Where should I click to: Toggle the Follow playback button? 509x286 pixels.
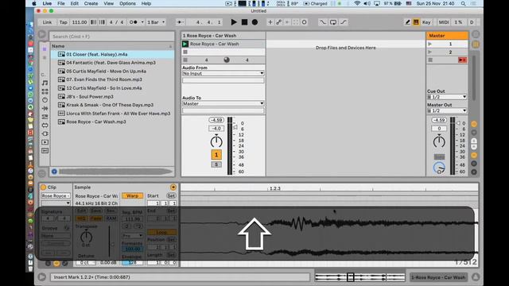(x=181, y=22)
